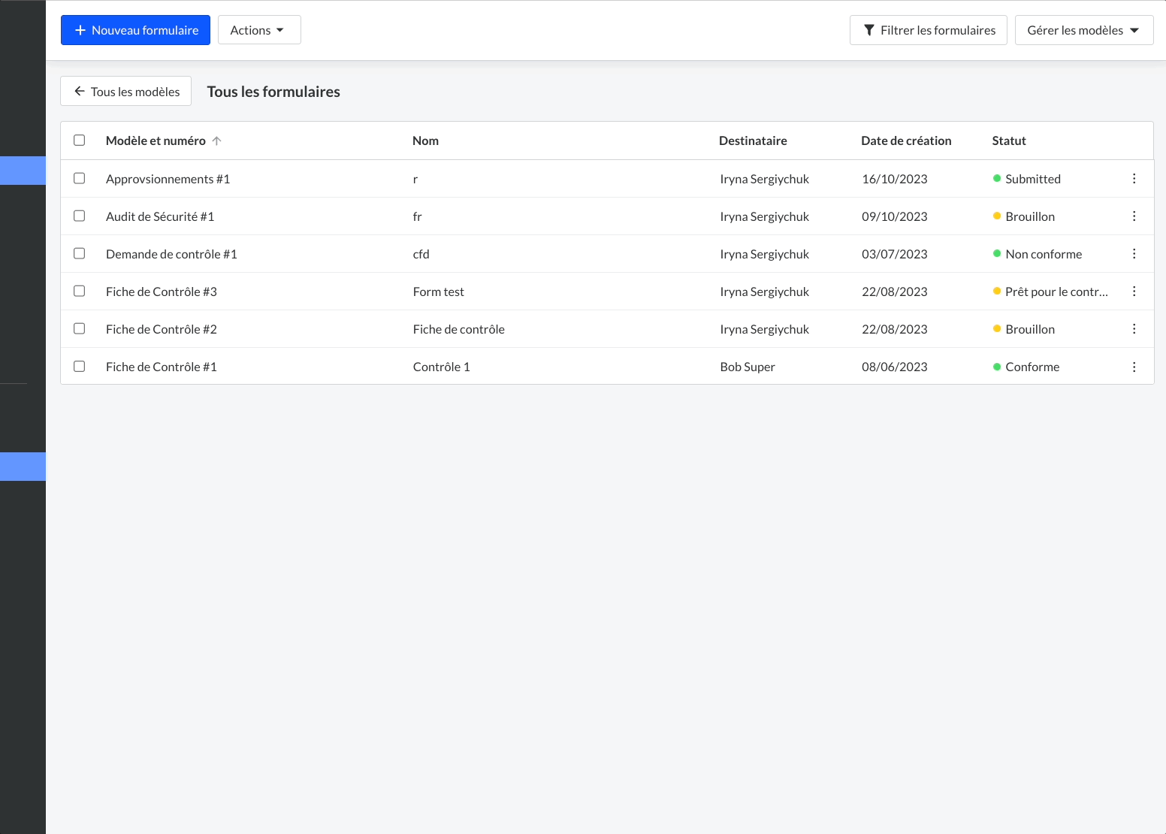Screen dimensions: 1166x834
Task: Sort by Date de création column
Action: point(905,141)
